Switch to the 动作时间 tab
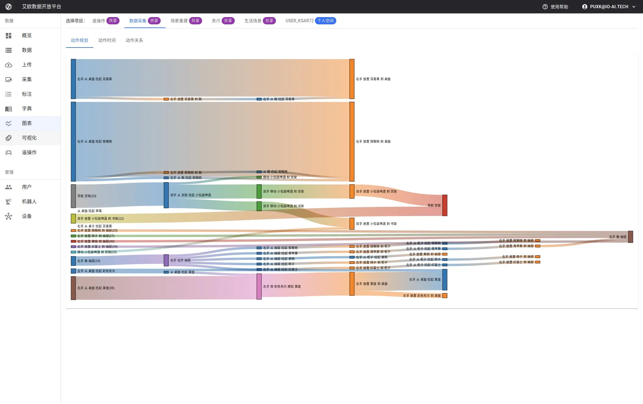The height and width of the screenshot is (404, 643). [107, 40]
